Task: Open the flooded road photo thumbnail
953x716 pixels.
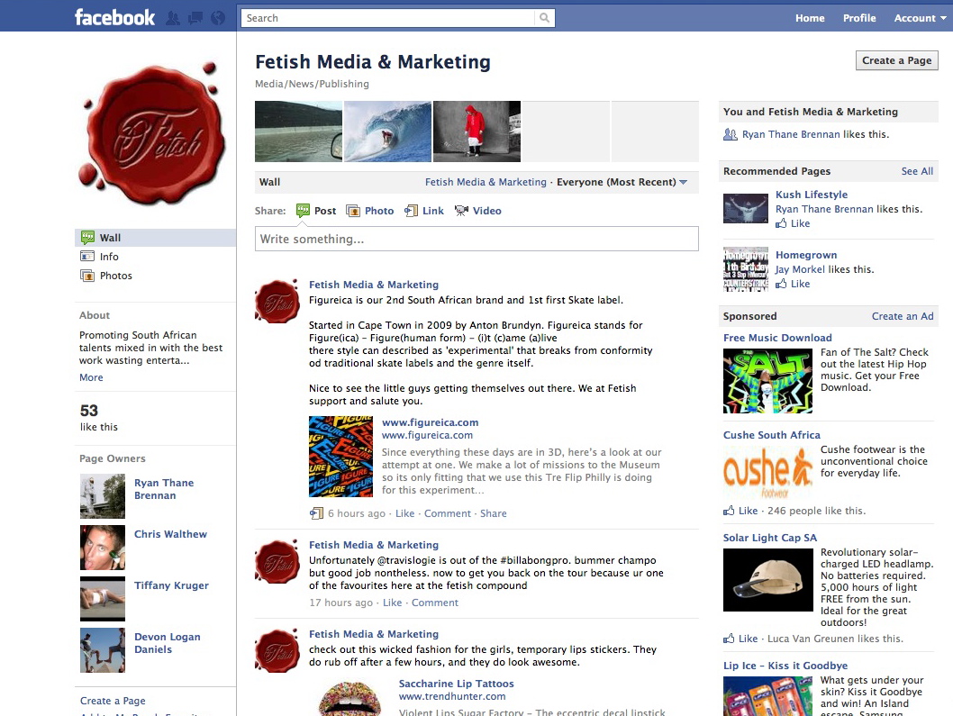Action: [x=298, y=131]
